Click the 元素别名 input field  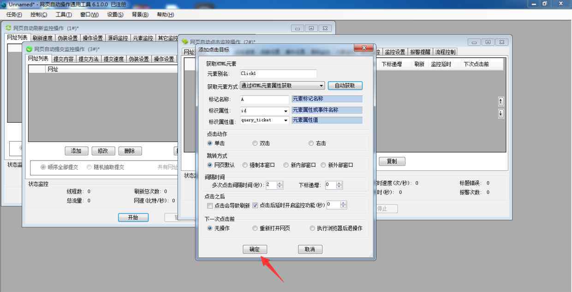click(278, 74)
